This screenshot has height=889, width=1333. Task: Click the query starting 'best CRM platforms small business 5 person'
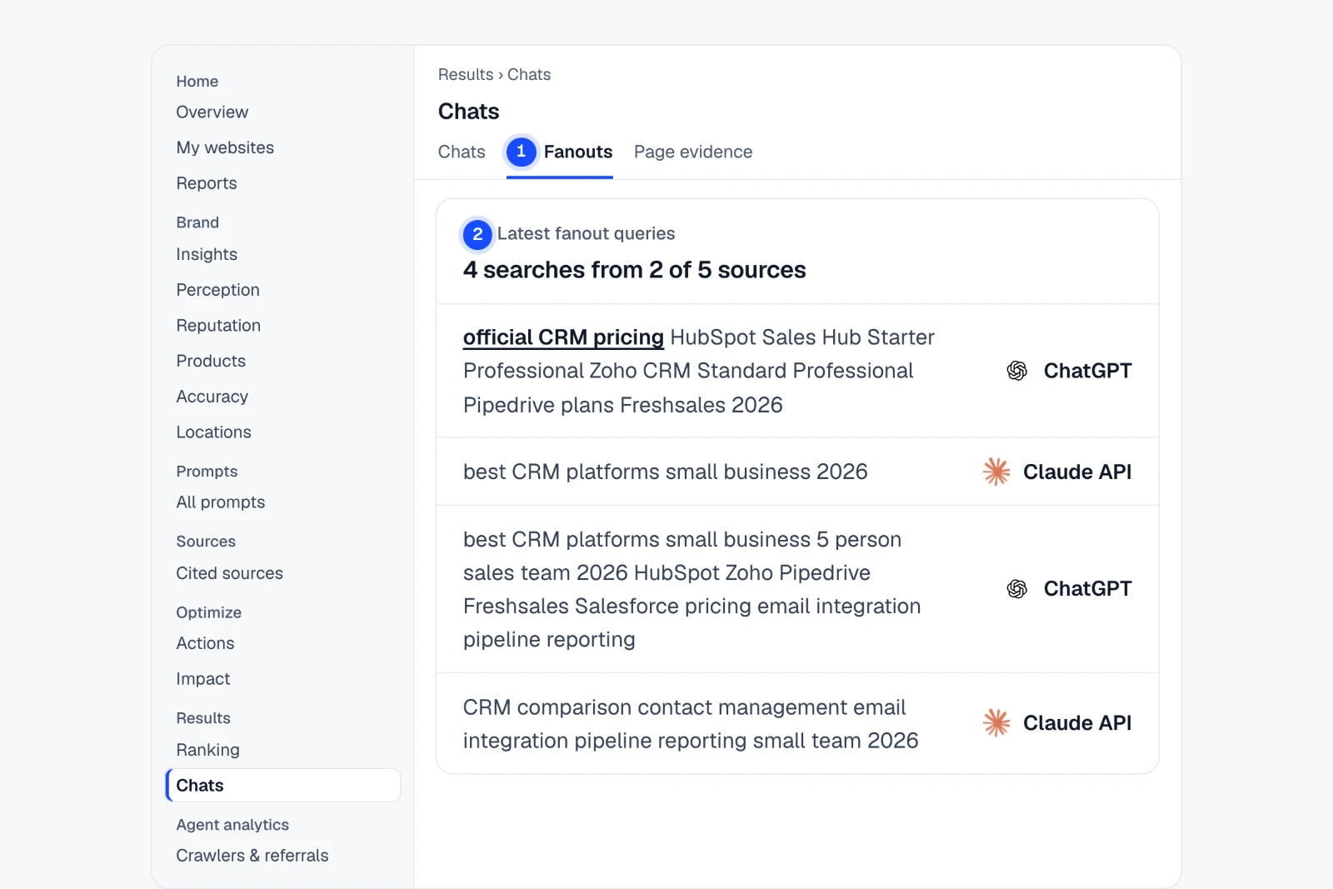[x=692, y=589]
